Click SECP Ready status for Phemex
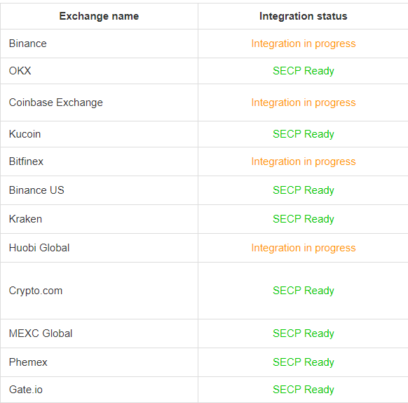The width and height of the screenshot is (408, 403). (304, 362)
